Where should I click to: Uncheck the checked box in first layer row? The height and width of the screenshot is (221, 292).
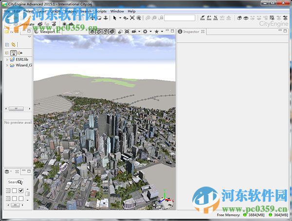tap(21, 190)
